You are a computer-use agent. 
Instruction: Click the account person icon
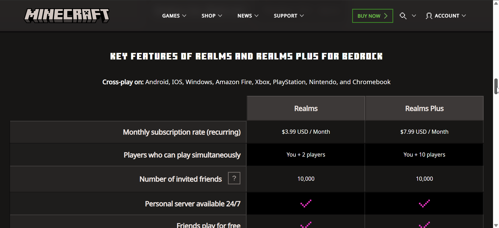click(429, 16)
